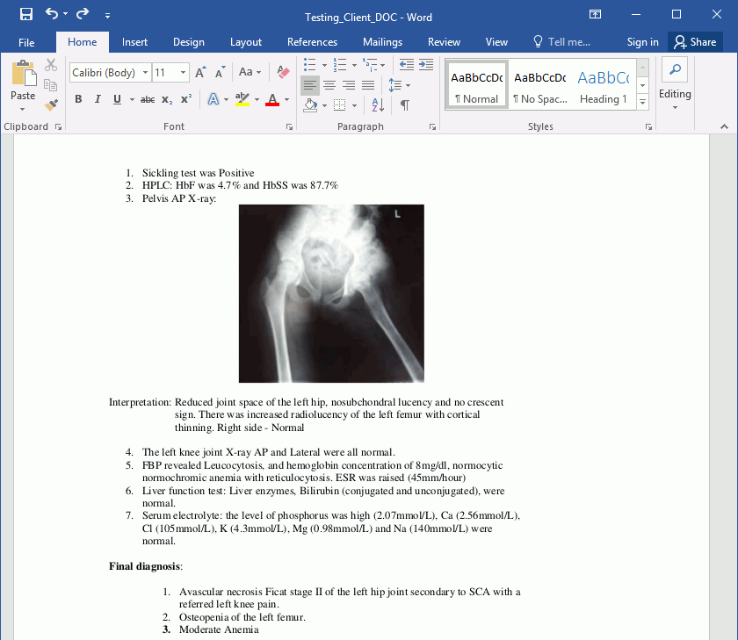The width and height of the screenshot is (738, 640).
Task: Click the Cut scissors icon
Action: pos(51,65)
